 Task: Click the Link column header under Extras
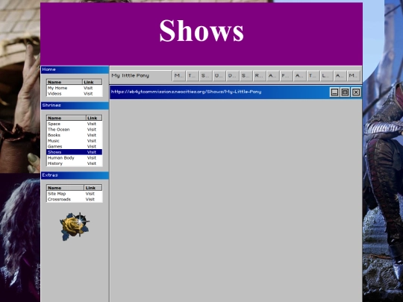click(93, 188)
